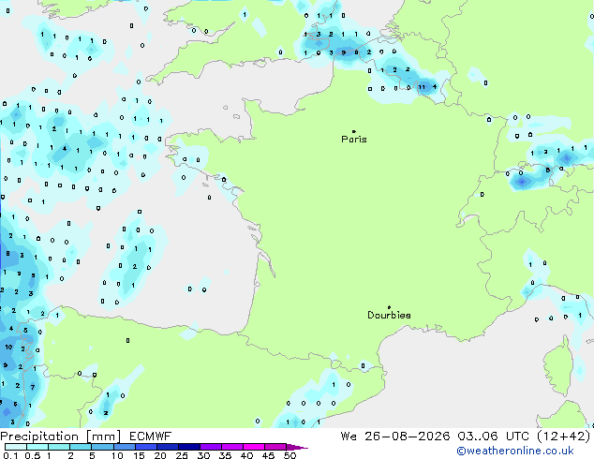Image resolution: width=594 pixels, height=459 pixels.
Task: Select the 15–20 mm legend swatch
Action: coord(145,447)
